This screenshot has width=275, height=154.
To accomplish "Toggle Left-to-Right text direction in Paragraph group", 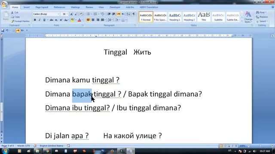I will 119,14.
